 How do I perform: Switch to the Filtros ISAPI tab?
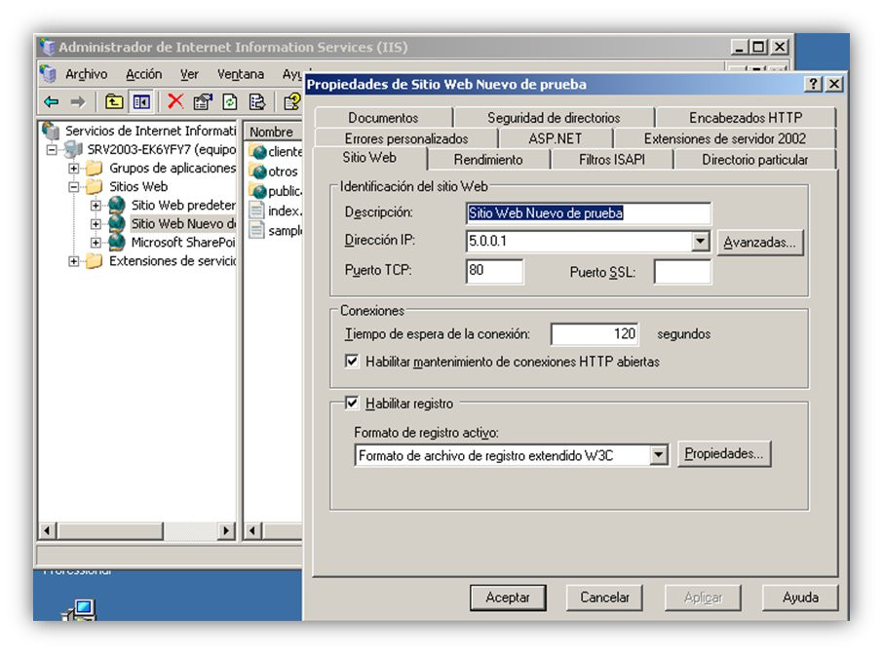(x=611, y=160)
